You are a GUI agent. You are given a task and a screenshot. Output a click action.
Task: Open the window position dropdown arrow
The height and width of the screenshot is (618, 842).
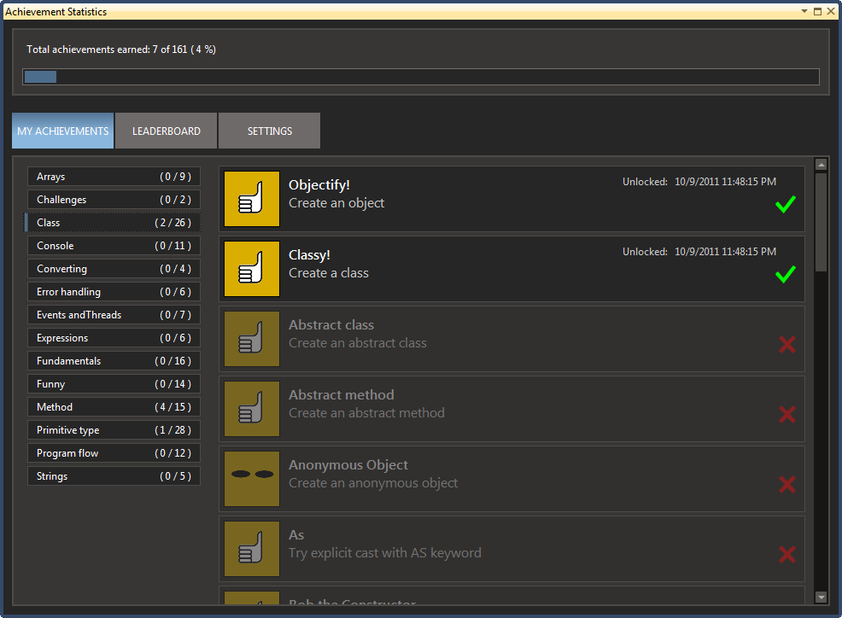(804, 12)
